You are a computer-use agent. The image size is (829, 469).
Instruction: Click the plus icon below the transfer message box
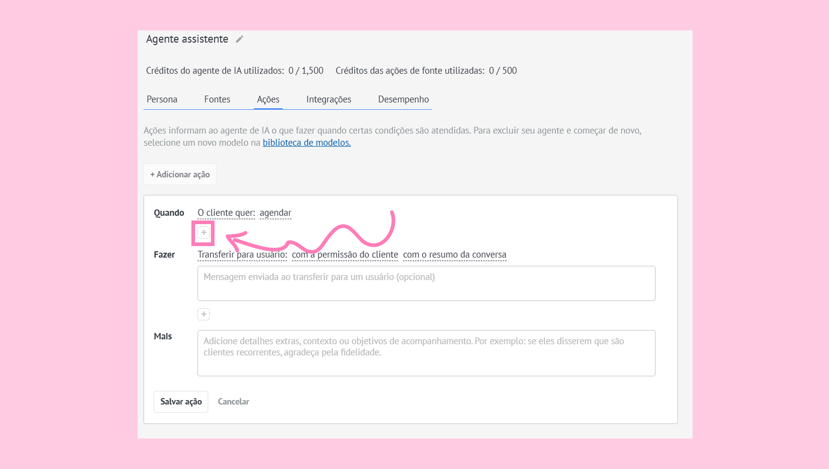(203, 314)
